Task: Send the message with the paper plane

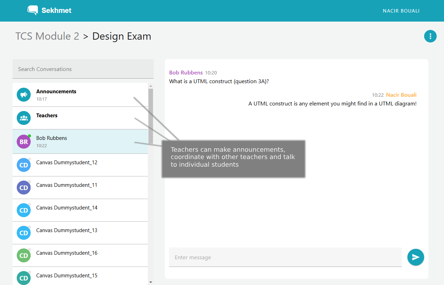Action: tap(416, 257)
